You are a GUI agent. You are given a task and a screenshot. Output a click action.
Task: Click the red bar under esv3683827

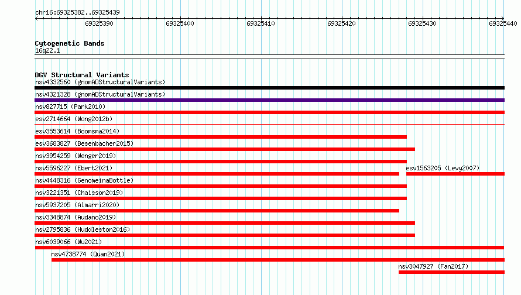pyautogui.click(x=225, y=149)
